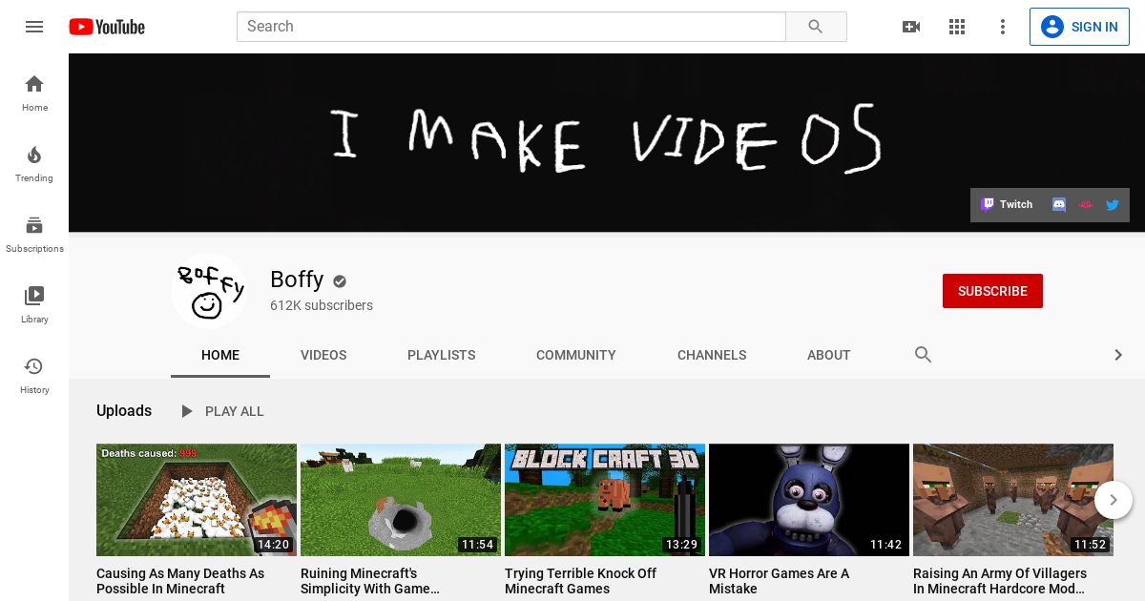The image size is (1145, 601).
Task: Click the verified badge next to Boffy
Action: (340, 280)
